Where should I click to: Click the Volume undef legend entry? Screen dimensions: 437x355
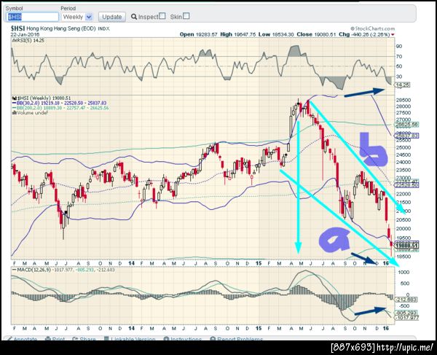30,113
